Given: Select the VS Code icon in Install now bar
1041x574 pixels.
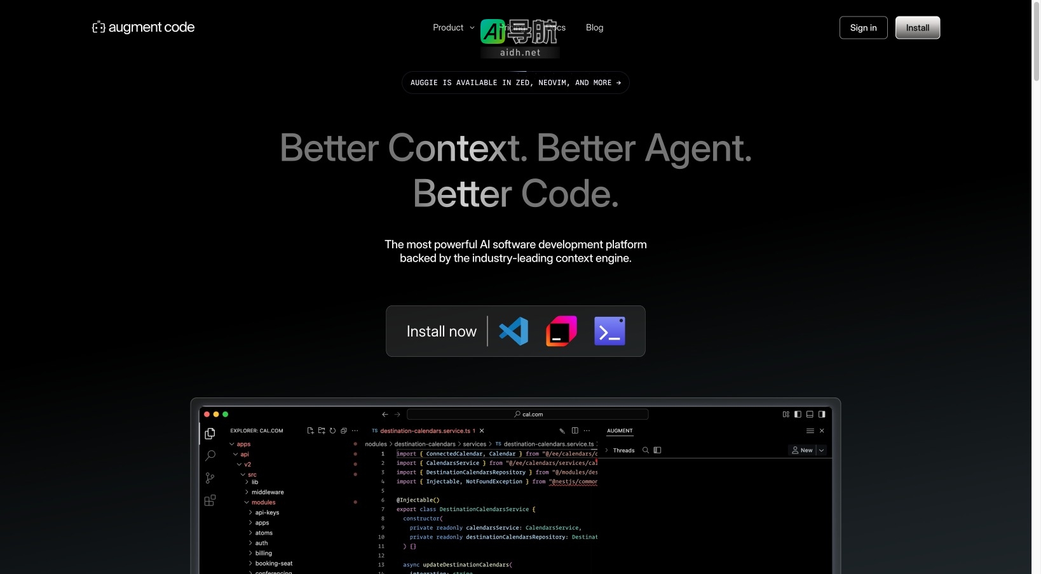Looking at the screenshot, I should (x=514, y=331).
